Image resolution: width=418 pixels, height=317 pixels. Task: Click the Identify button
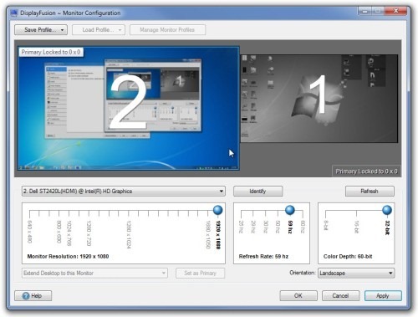click(257, 192)
